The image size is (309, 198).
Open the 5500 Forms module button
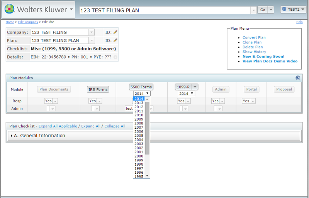click(x=141, y=87)
